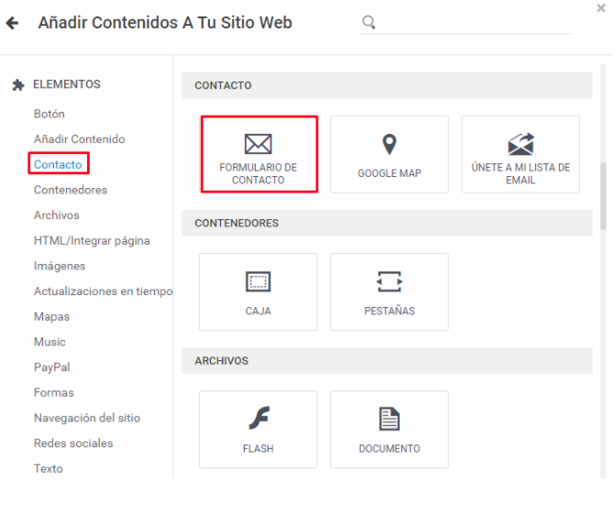This screenshot has width=614, height=505.
Task: Click the search input field
Action: click(x=474, y=23)
